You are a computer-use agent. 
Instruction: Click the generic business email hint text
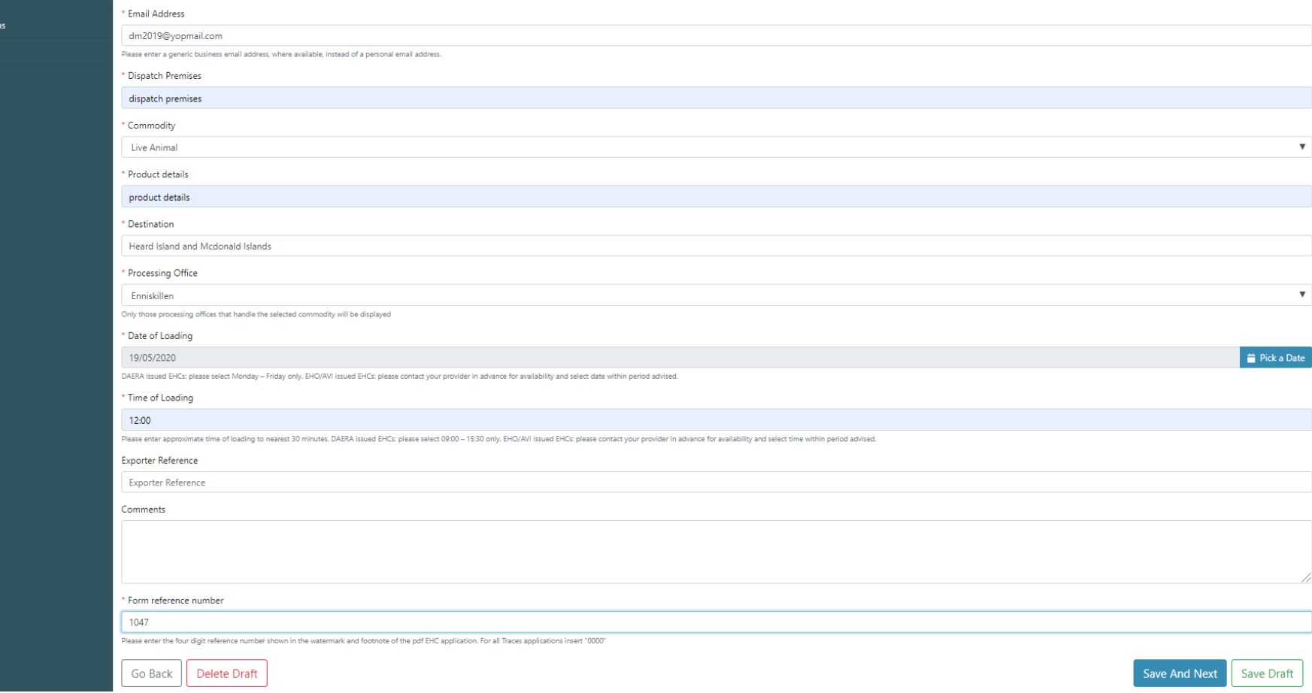coord(281,54)
